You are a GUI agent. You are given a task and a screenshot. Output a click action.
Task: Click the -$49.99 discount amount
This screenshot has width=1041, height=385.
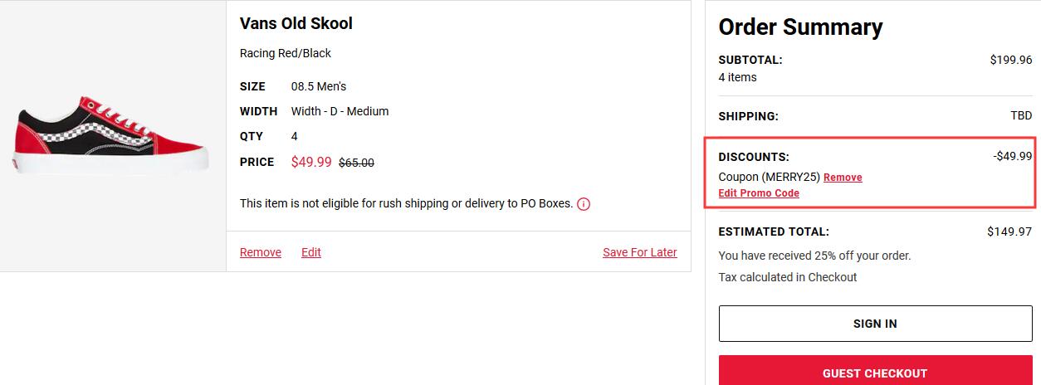(1013, 156)
